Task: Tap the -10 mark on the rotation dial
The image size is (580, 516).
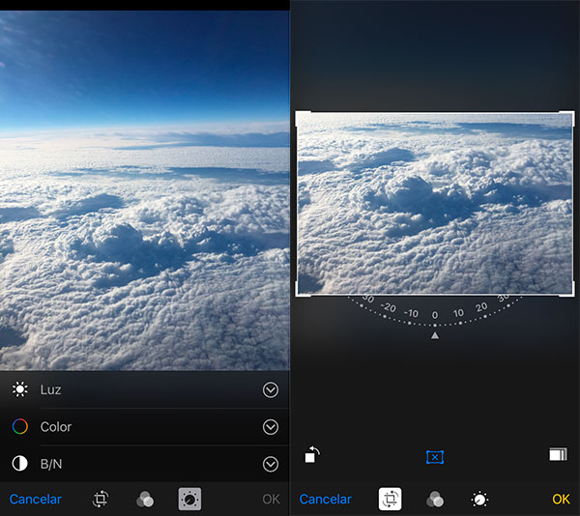Action: coord(411,313)
